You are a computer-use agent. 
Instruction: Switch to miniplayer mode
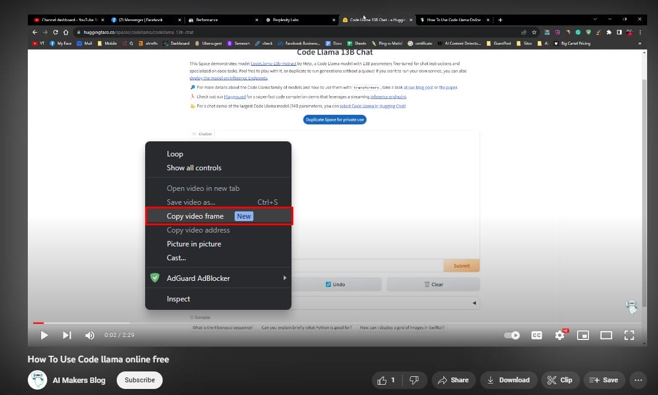(x=583, y=335)
